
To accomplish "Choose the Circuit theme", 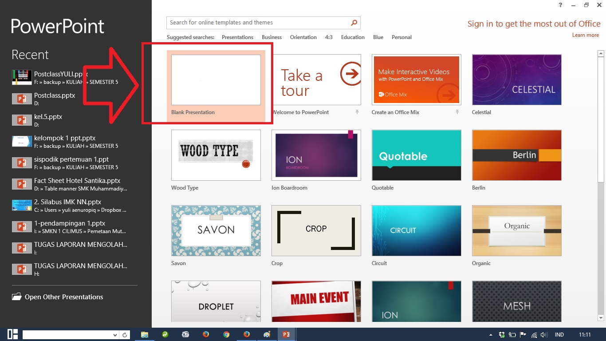I will tap(417, 231).
